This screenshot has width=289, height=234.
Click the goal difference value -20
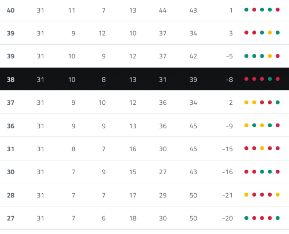pos(227,218)
